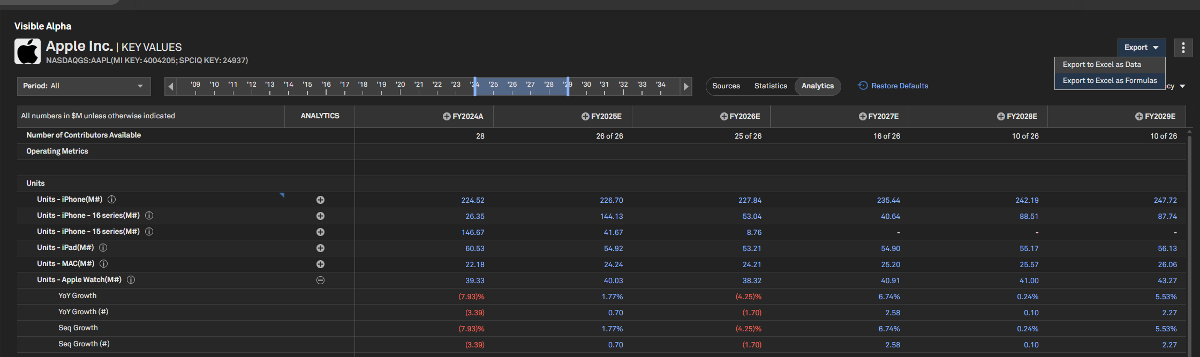Select the Analytics view toggle
Viewport: 1200px width, 357px height.
[818, 86]
